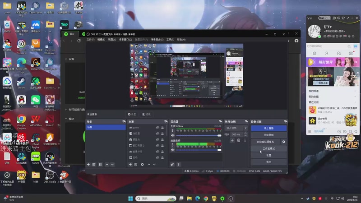Open Mic/Aux channel options menu

point(173,130)
